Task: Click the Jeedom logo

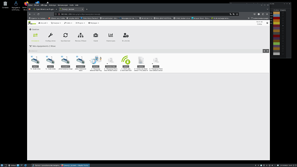Action: point(32,23)
